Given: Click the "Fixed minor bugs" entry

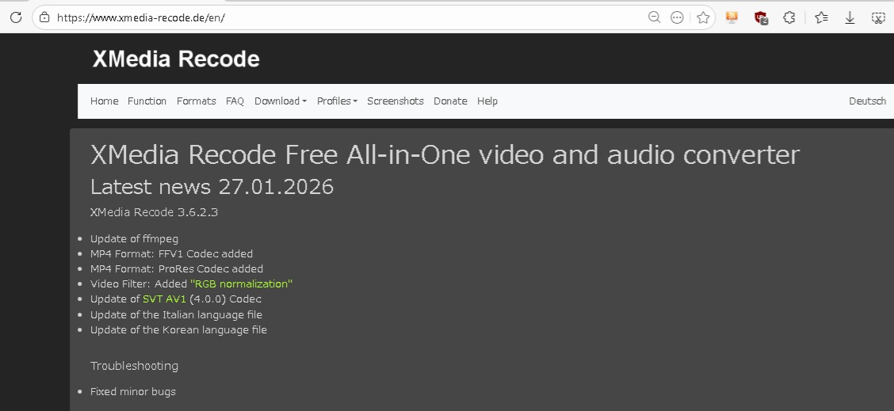Looking at the screenshot, I should tap(133, 392).
